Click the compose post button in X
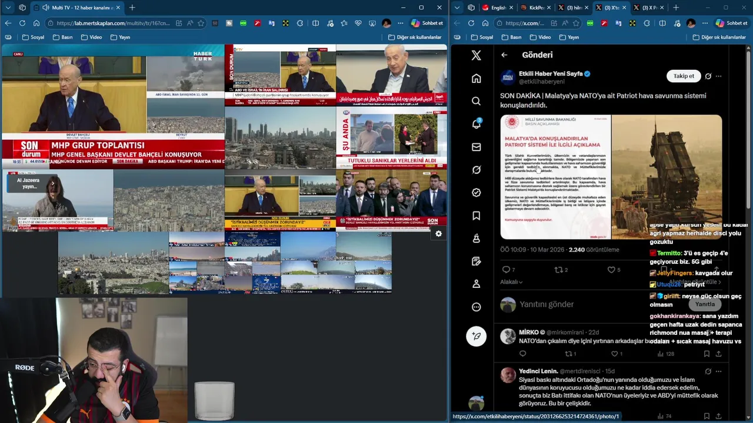 coord(477,336)
